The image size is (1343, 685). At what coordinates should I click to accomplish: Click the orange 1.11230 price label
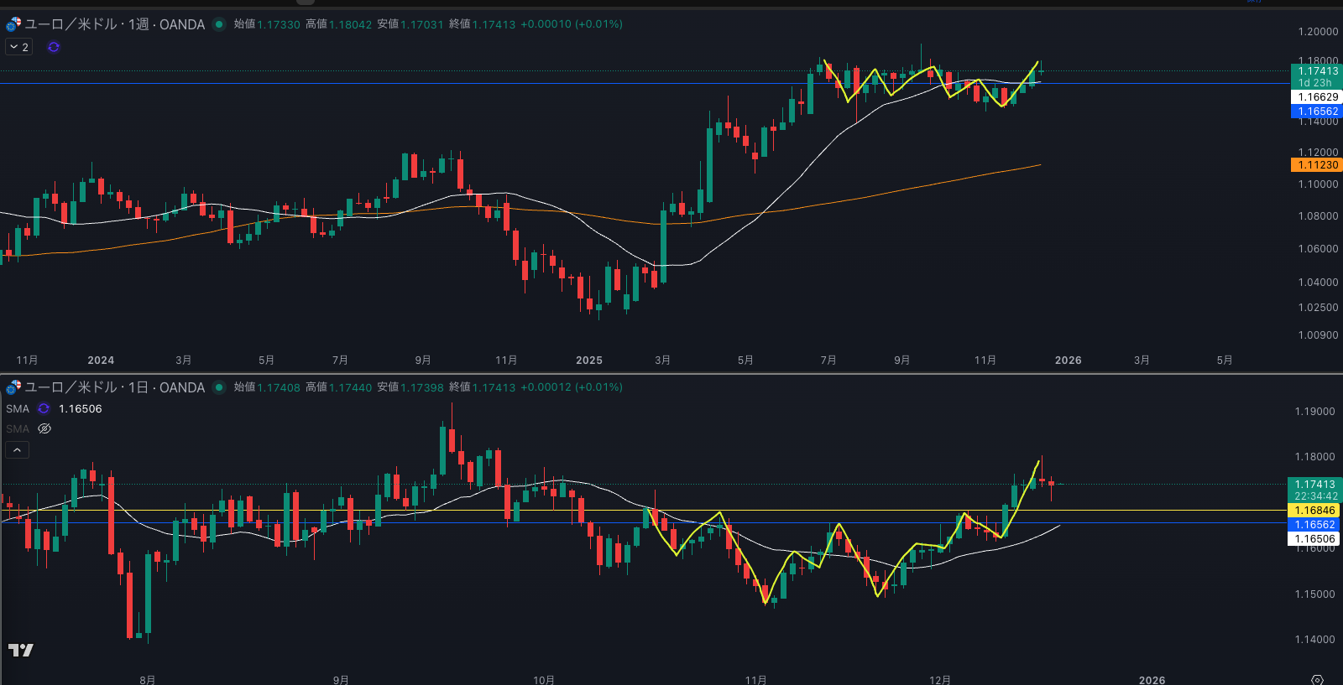(x=1316, y=165)
